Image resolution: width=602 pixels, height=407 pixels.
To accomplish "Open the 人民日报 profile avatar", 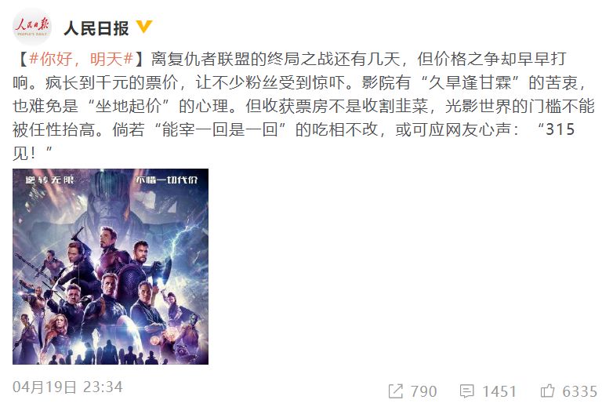I will coord(32,27).
